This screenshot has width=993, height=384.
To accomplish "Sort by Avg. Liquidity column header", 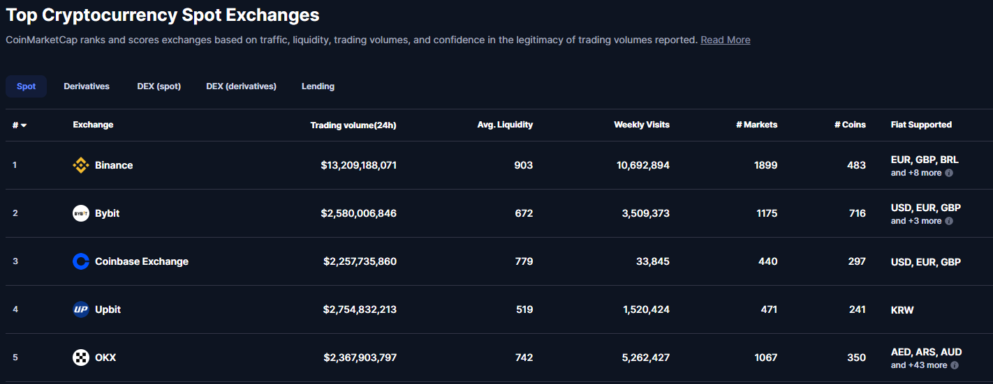I will coord(505,125).
